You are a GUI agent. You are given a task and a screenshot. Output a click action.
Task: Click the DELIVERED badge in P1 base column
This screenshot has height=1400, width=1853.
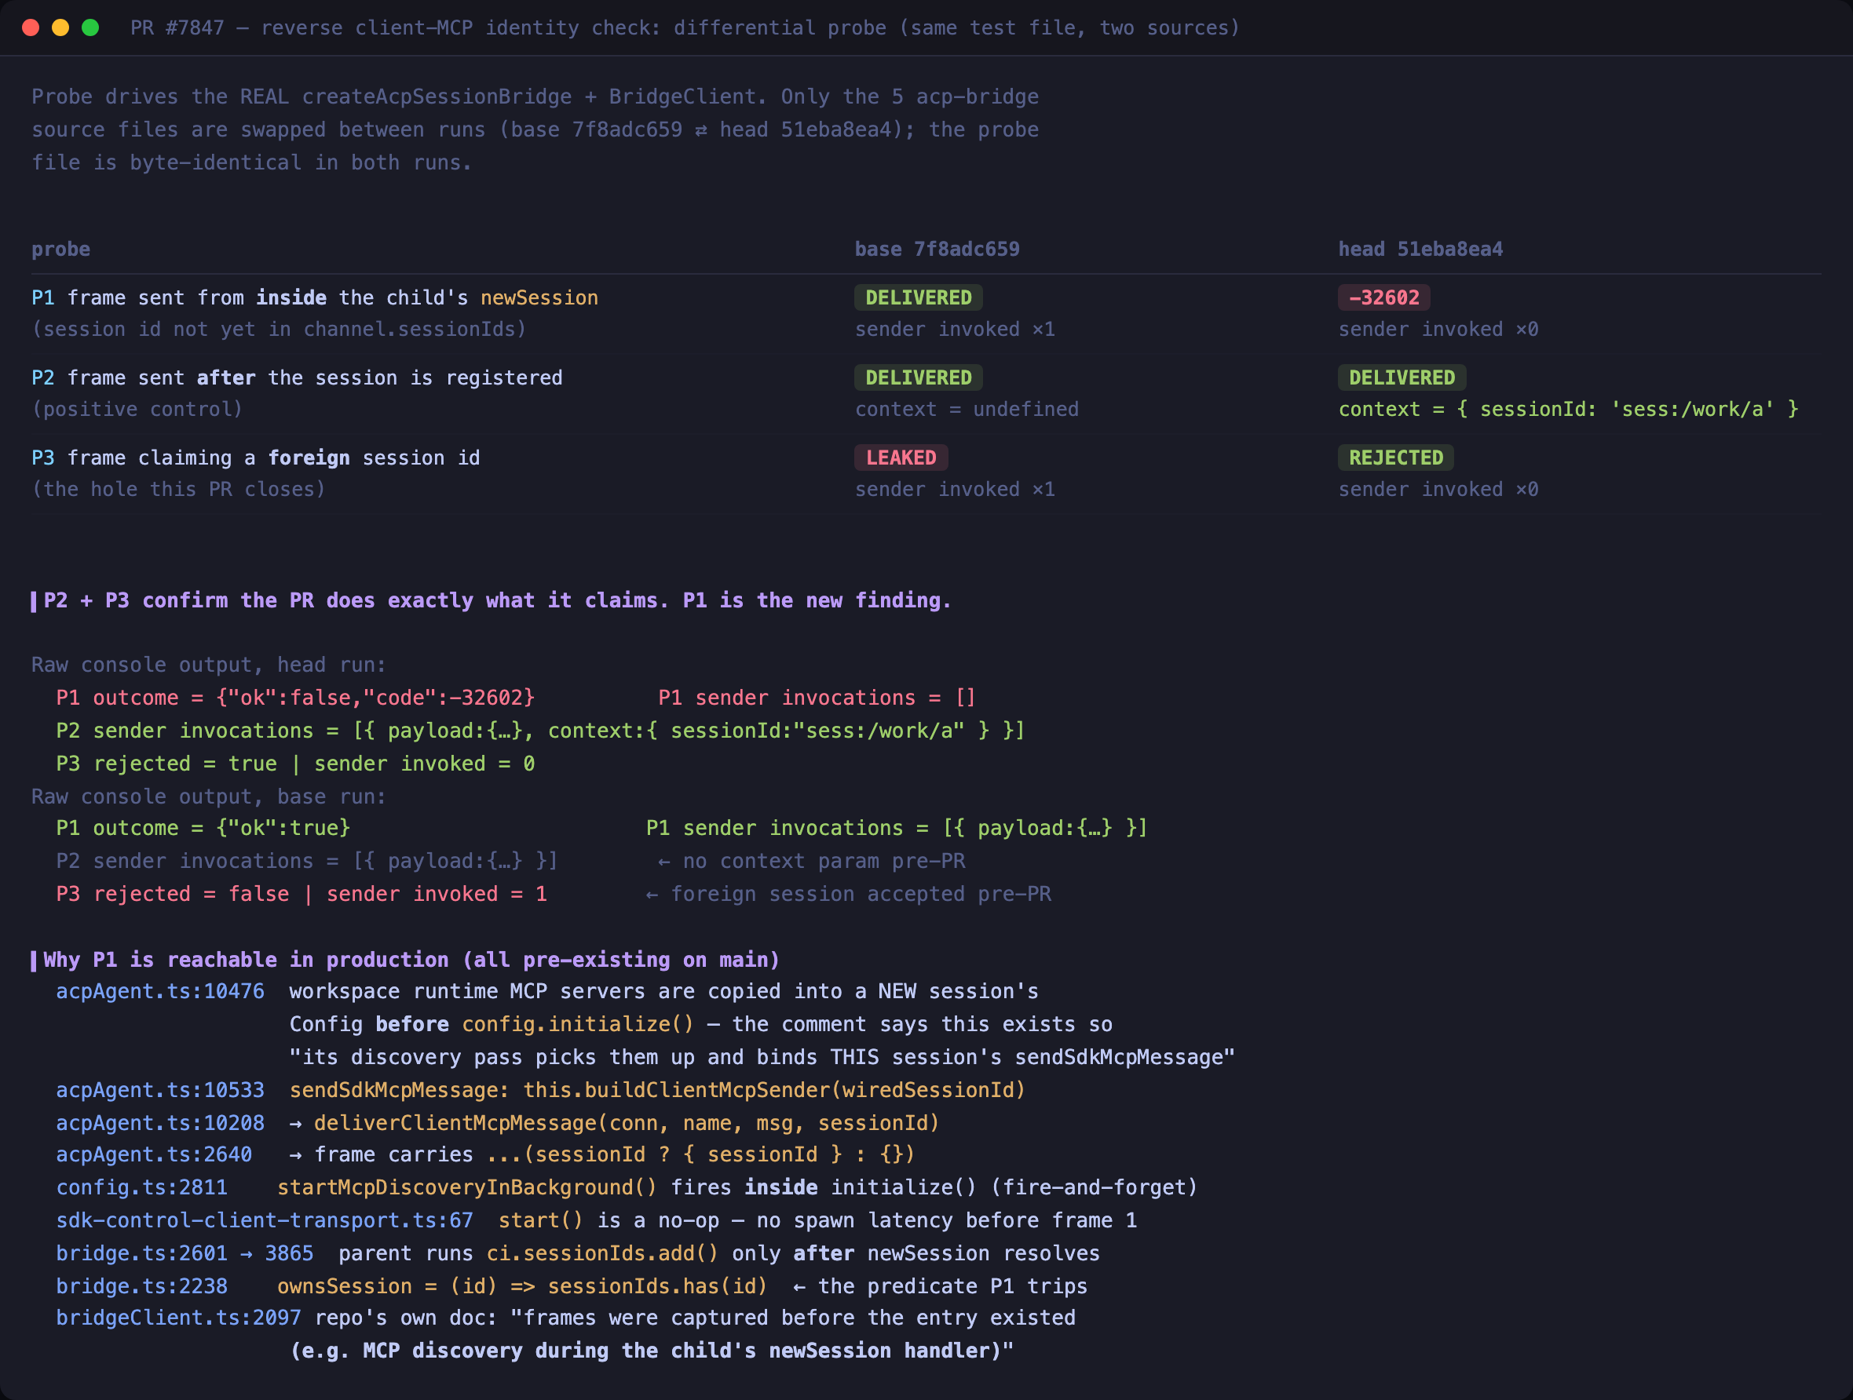tap(919, 298)
